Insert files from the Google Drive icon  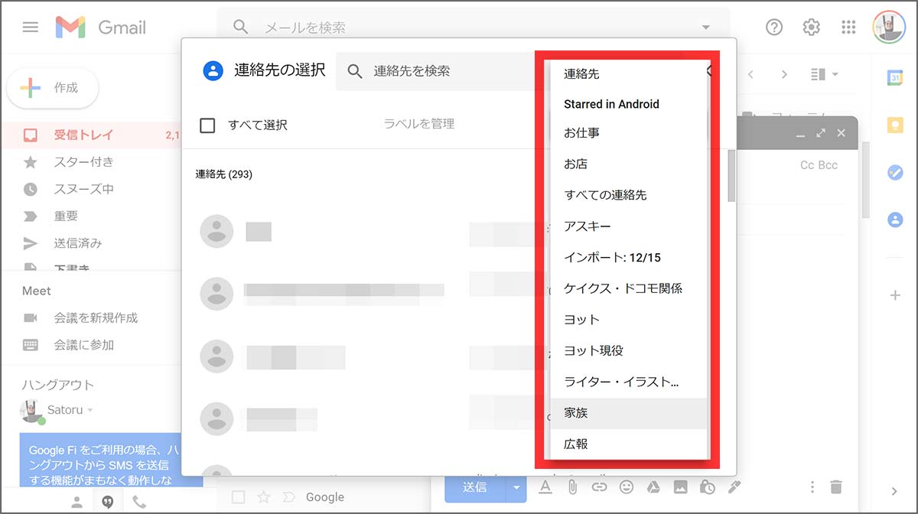point(654,487)
